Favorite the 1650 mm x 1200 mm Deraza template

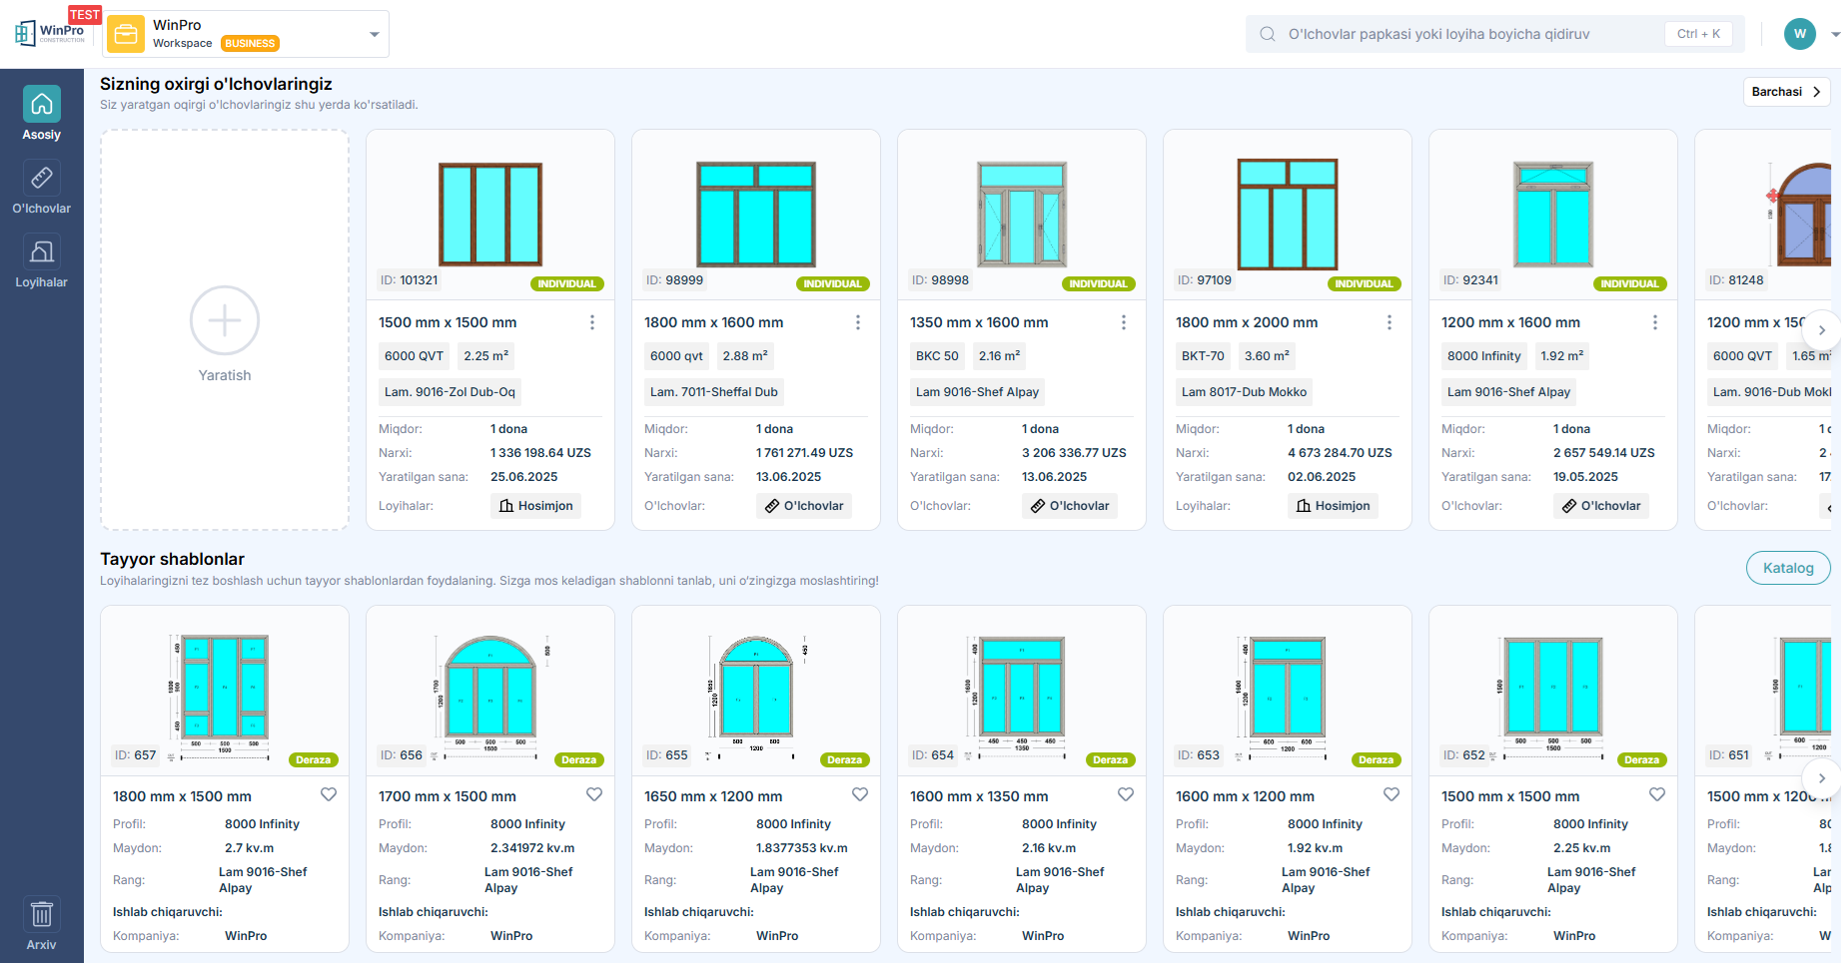860,794
